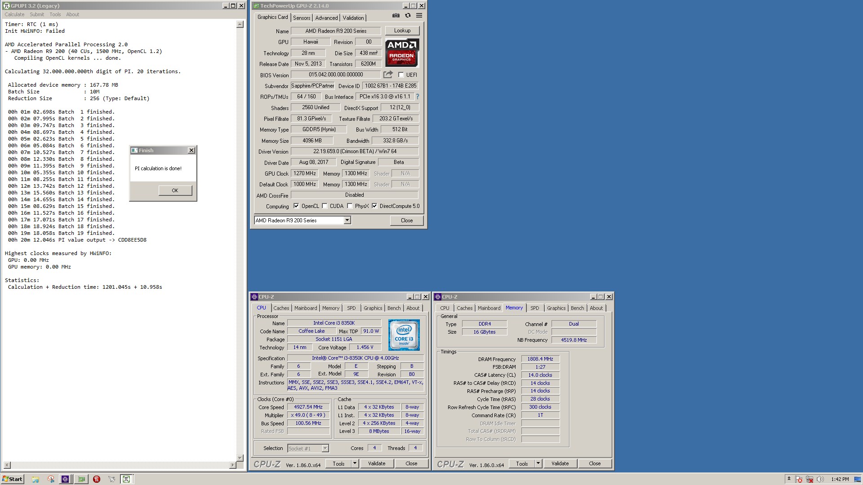
Task: Click the AMD Radeon Graphics logo
Action: click(402, 53)
